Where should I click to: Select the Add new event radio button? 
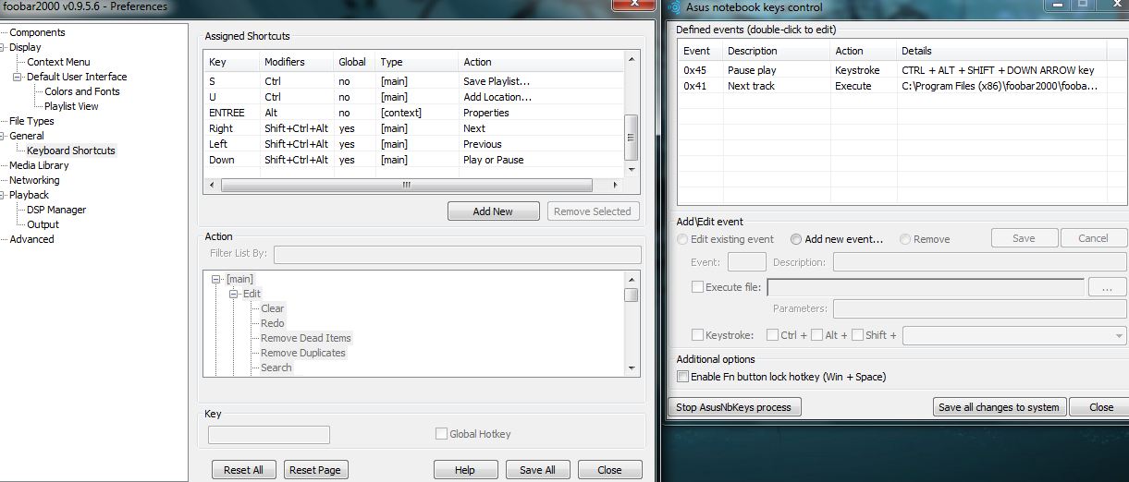tap(796, 239)
